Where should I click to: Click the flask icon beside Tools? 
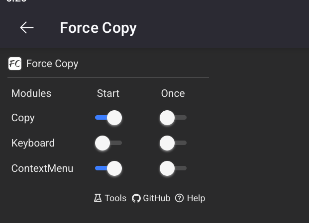point(98,198)
